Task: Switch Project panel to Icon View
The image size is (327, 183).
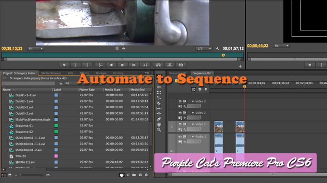Action: (x=10, y=175)
